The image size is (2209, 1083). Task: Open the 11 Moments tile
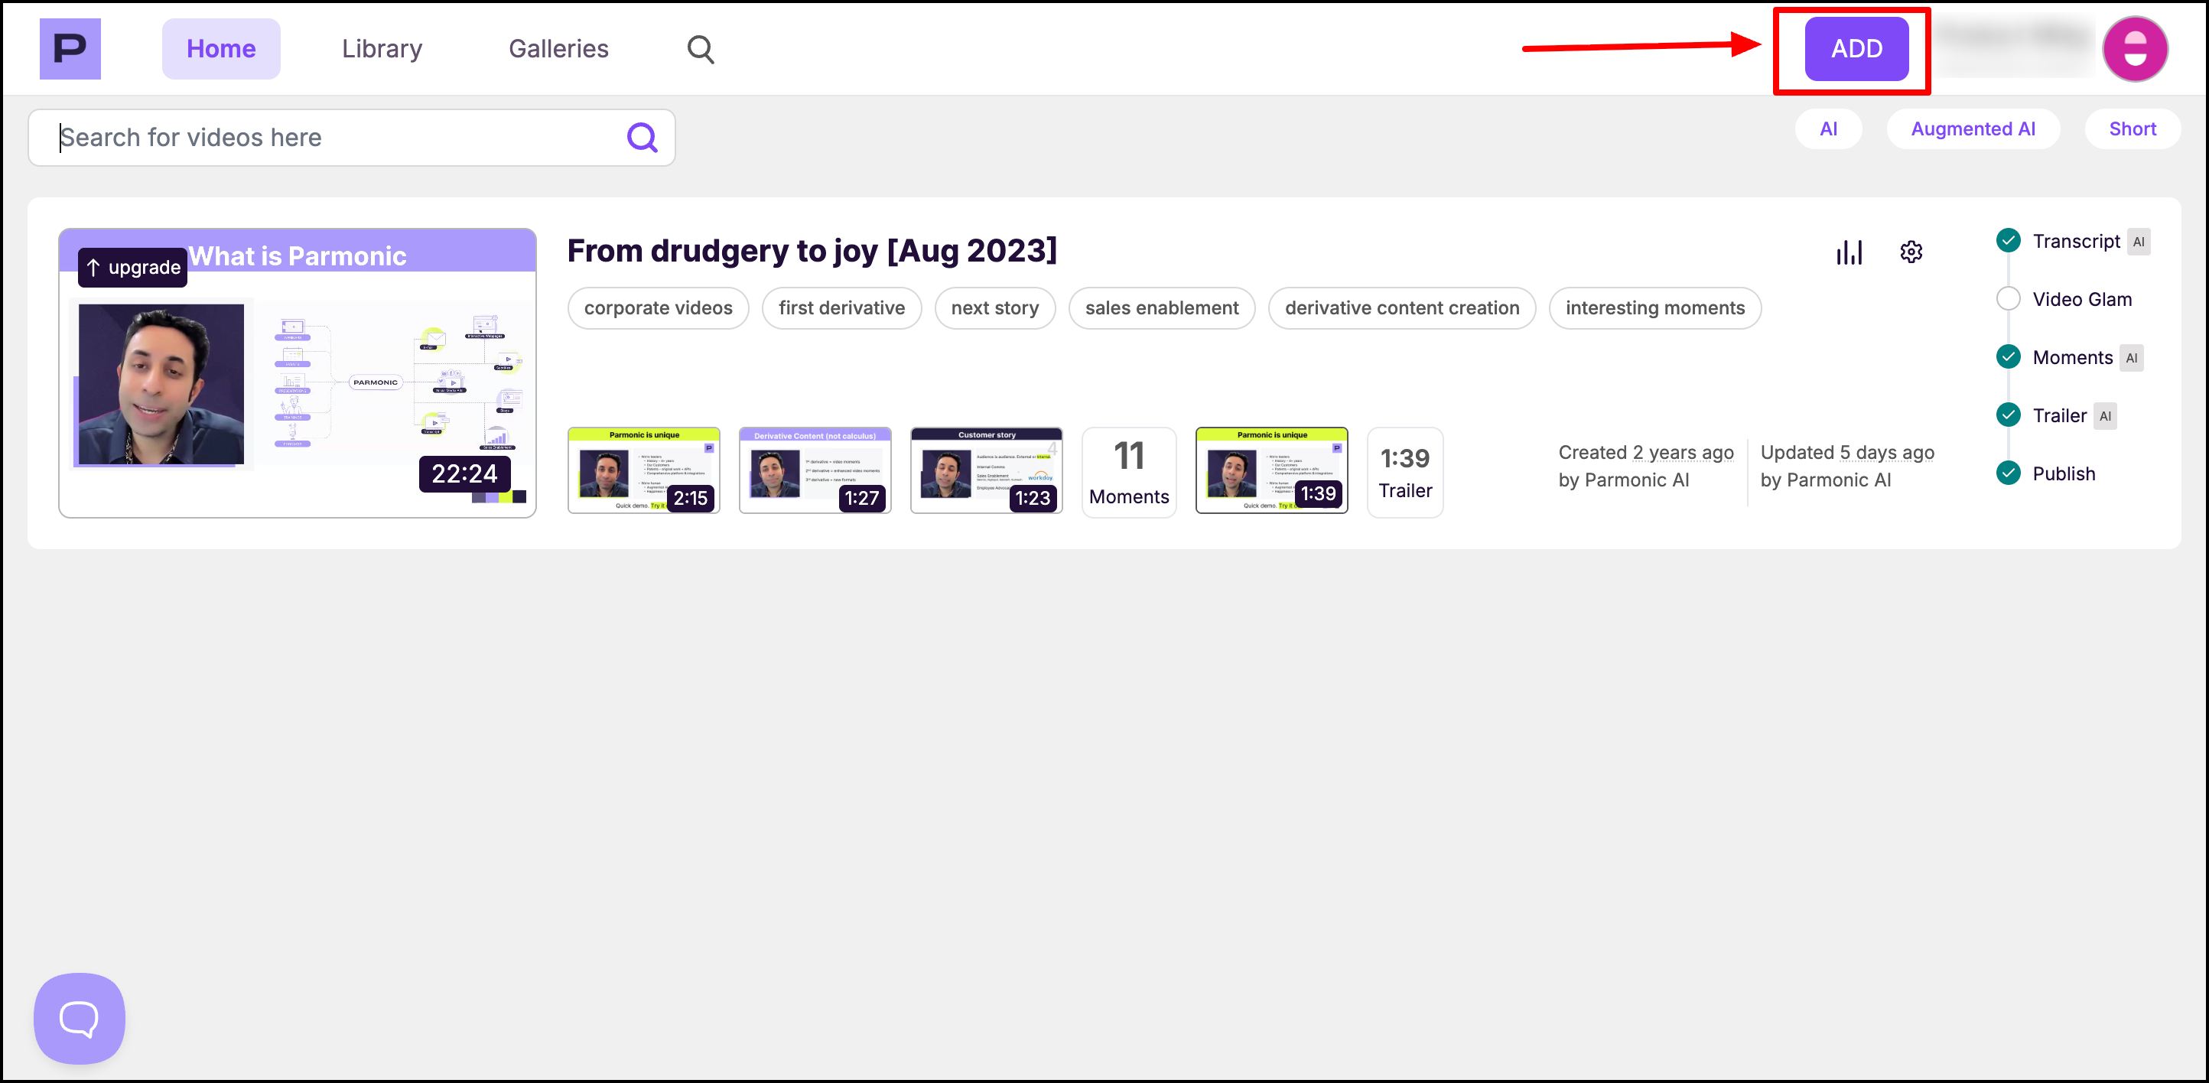1130,473
